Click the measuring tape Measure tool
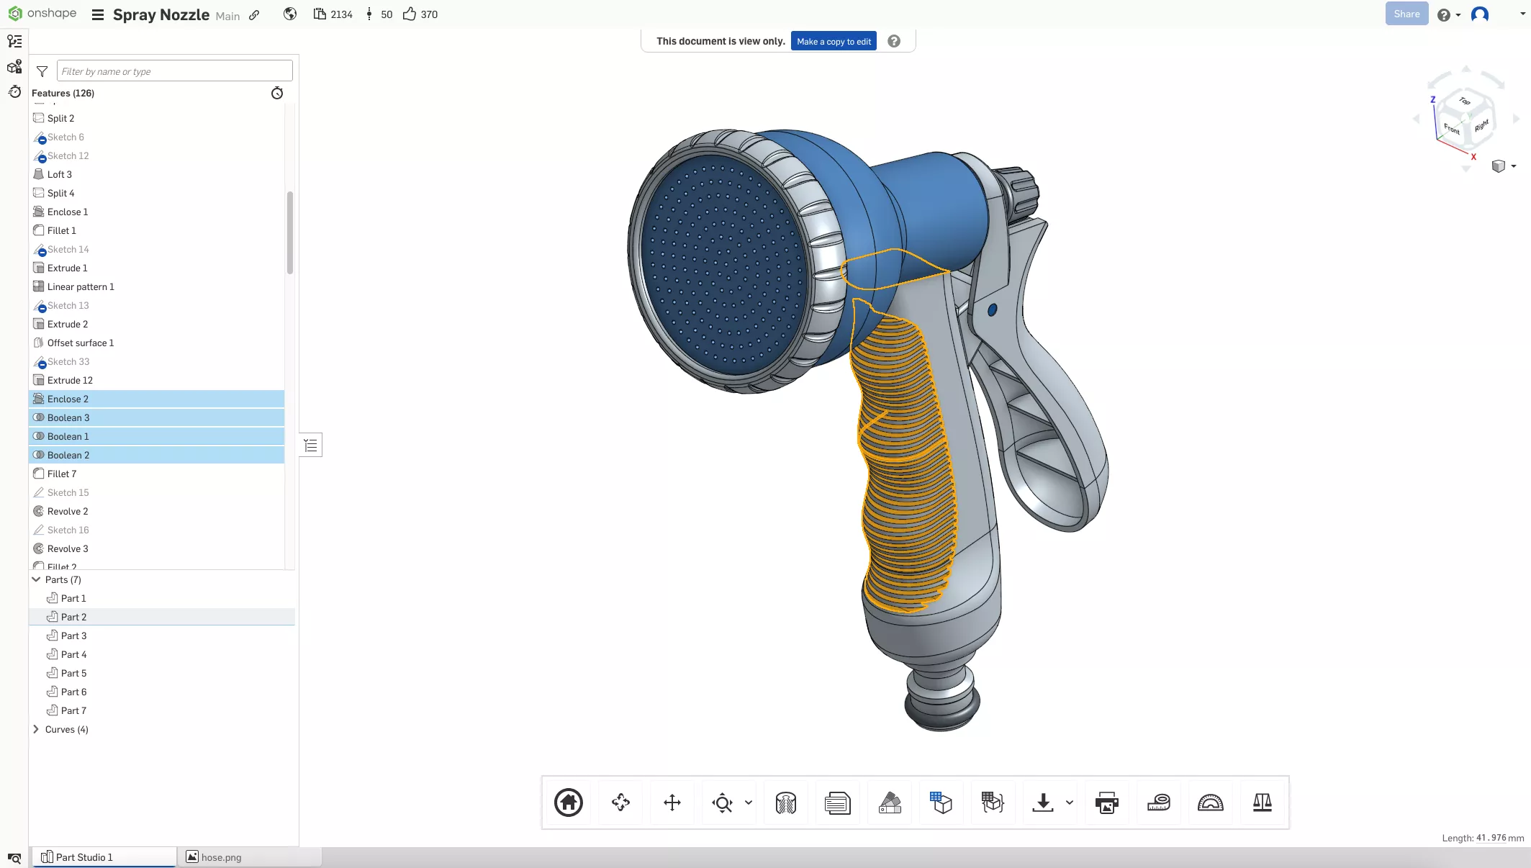 click(x=1158, y=803)
